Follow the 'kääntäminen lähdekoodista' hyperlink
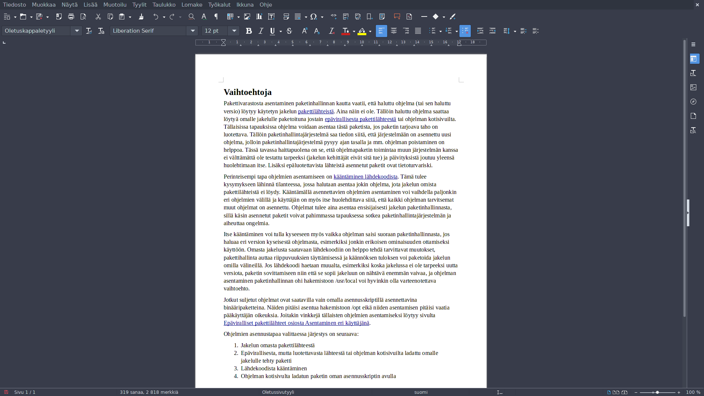 (x=365, y=177)
